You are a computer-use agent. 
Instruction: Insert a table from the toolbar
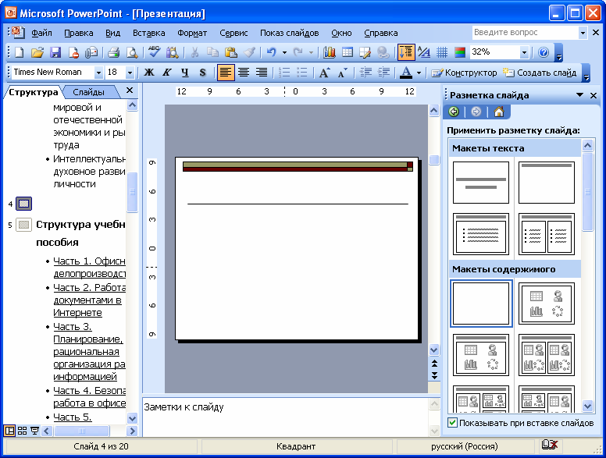coord(348,52)
